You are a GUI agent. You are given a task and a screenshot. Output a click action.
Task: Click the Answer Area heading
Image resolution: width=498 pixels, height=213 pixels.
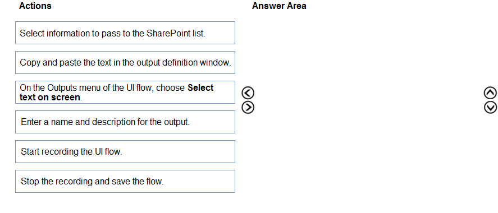tap(279, 6)
